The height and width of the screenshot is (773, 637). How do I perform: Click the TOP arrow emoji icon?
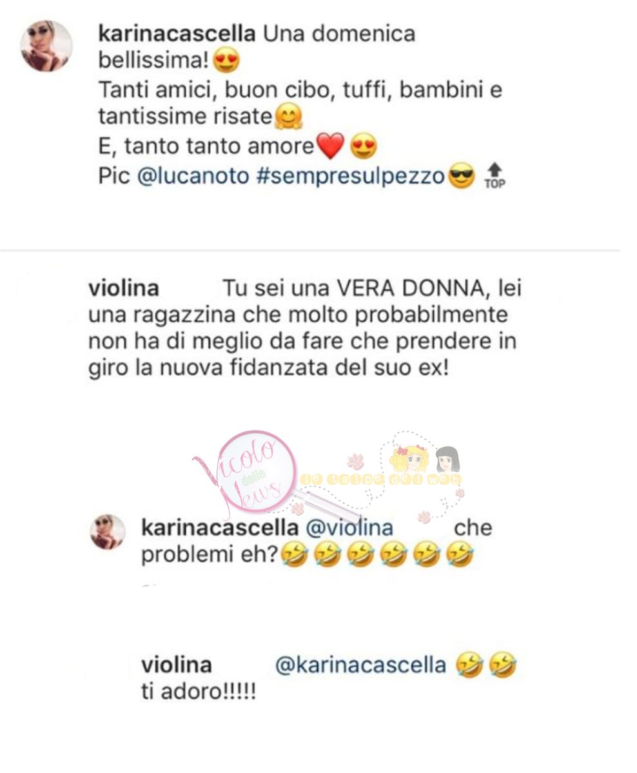tap(495, 176)
